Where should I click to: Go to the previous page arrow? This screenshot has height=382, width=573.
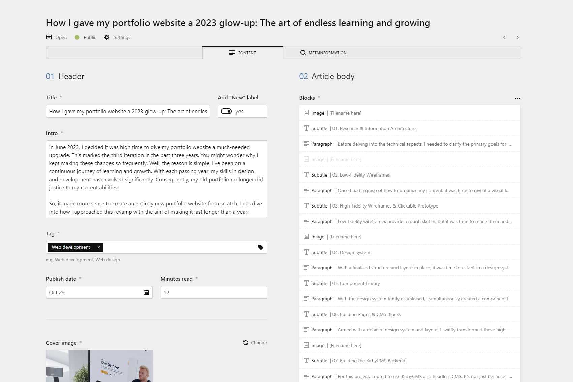click(504, 37)
